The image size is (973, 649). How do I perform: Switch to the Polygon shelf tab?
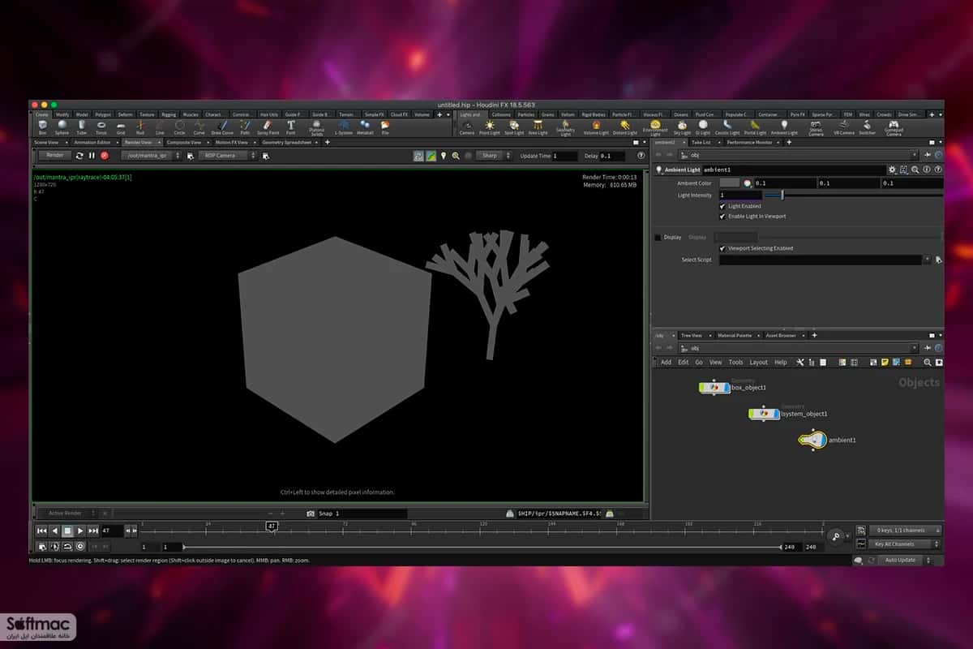pos(103,114)
